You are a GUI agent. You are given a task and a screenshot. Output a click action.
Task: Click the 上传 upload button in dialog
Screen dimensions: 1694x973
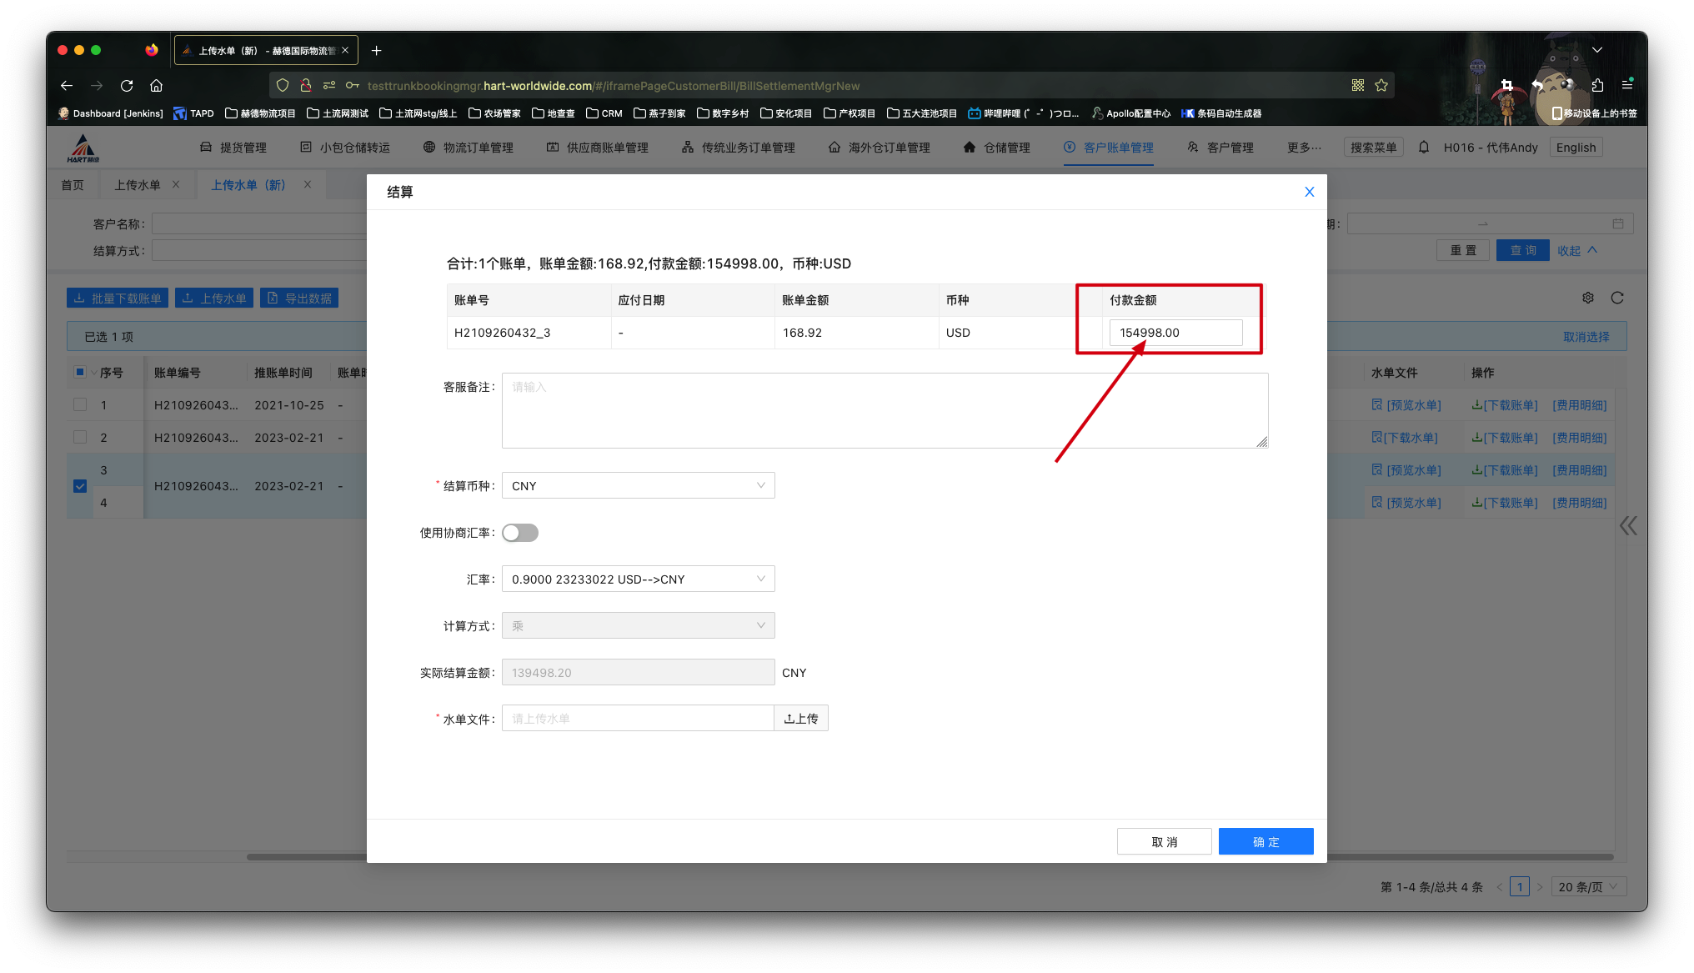coord(801,719)
